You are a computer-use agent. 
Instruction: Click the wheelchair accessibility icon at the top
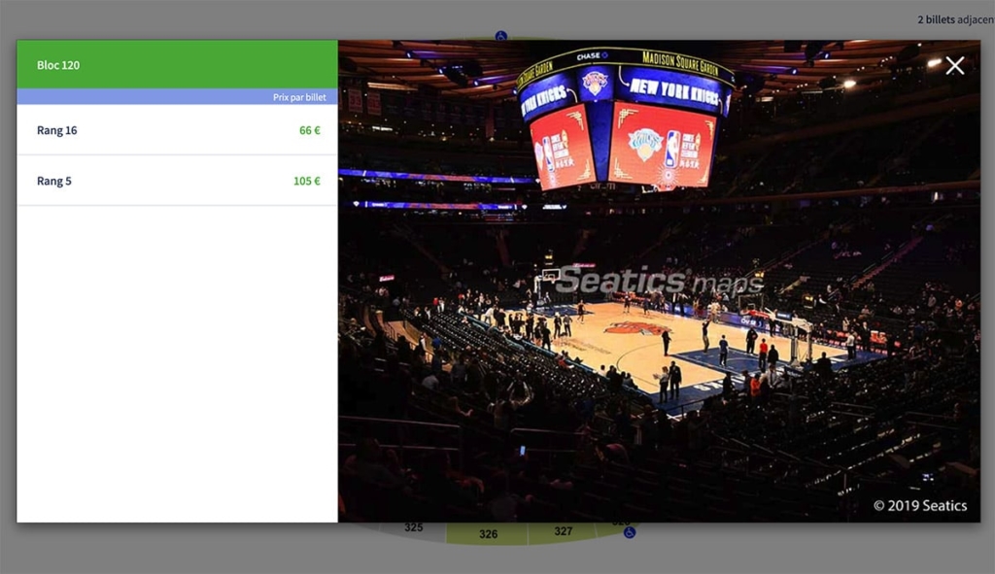(x=501, y=33)
